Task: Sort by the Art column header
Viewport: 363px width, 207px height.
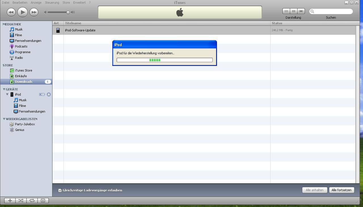Action: tap(58, 23)
